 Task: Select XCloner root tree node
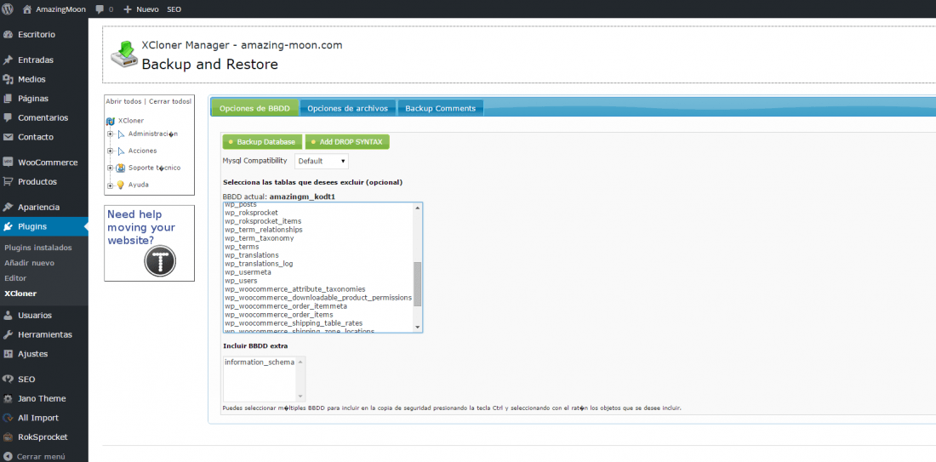click(x=131, y=121)
